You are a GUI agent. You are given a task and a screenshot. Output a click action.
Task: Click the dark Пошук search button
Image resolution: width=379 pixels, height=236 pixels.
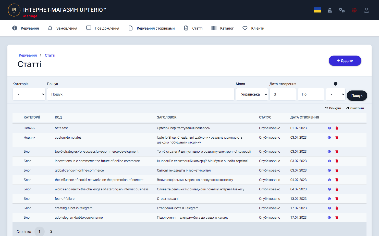[357, 96]
